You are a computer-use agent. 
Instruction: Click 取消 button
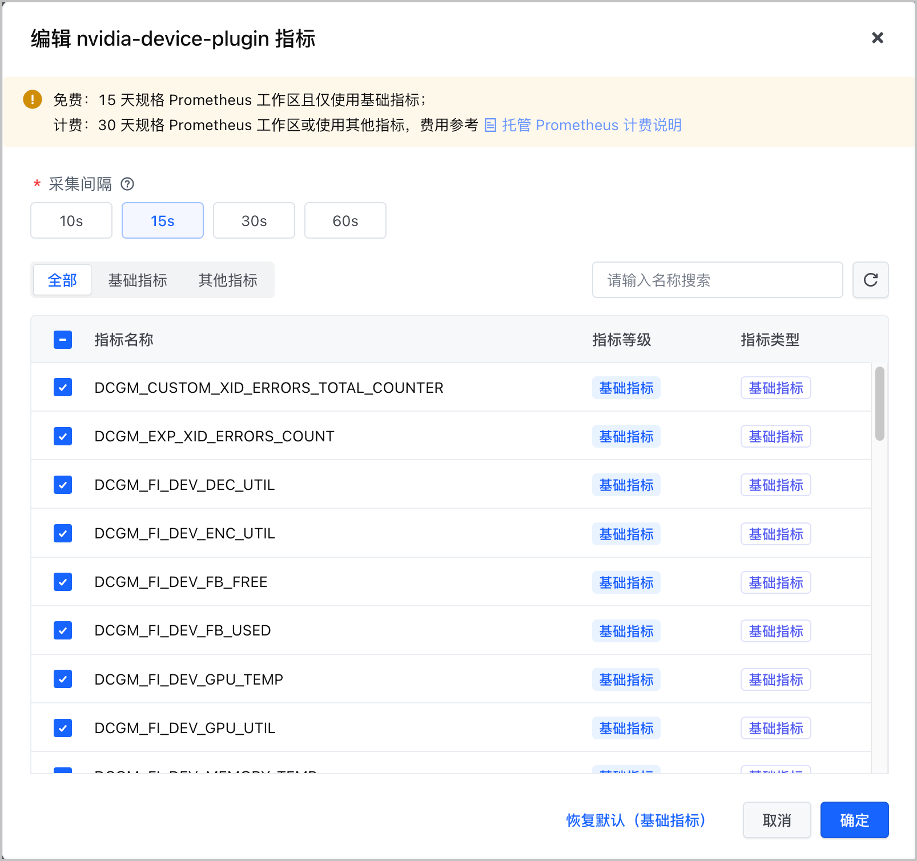pos(777,820)
